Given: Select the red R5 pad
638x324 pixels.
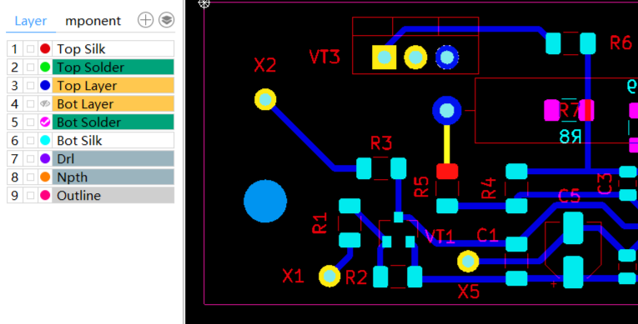Looking at the screenshot, I should click(x=447, y=172).
